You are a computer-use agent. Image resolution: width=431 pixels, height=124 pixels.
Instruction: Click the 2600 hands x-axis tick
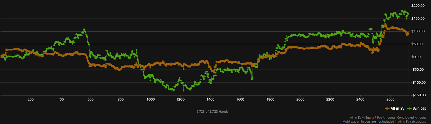click(x=390, y=100)
